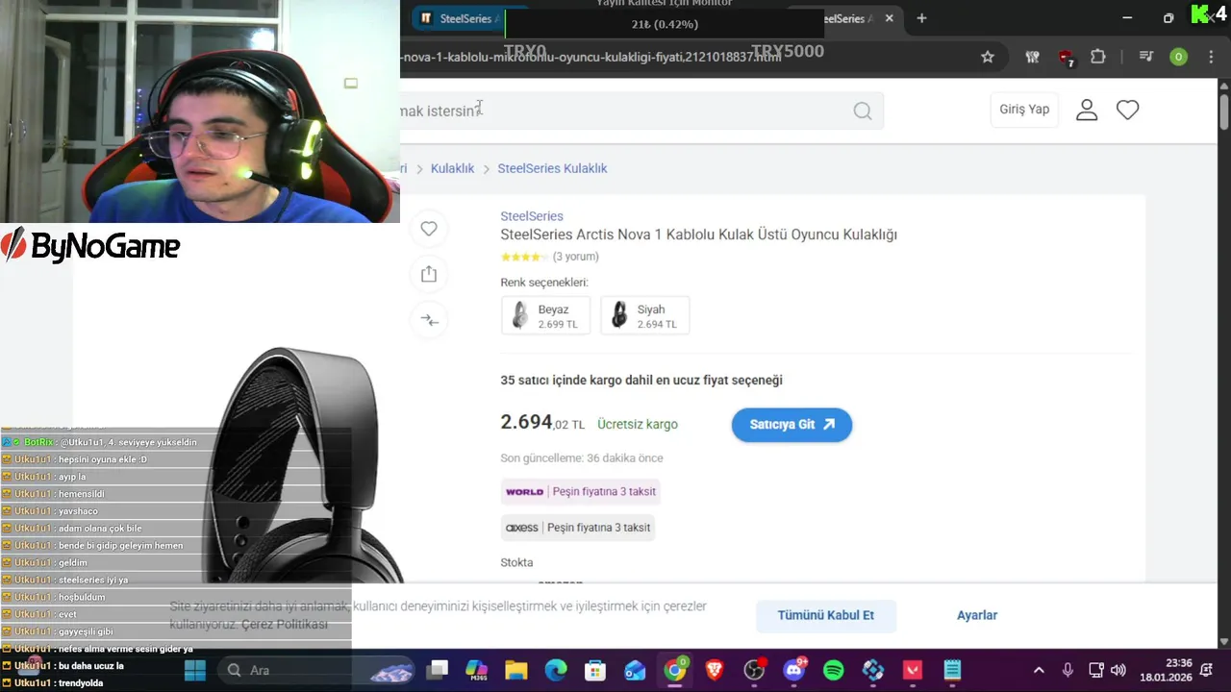Viewport: 1231px width, 692px height.
Task: Open the user account profile icon
Action: pos(1087,110)
